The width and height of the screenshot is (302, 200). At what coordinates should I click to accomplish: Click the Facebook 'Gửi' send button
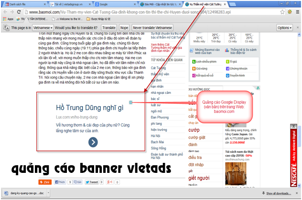[77, 182]
